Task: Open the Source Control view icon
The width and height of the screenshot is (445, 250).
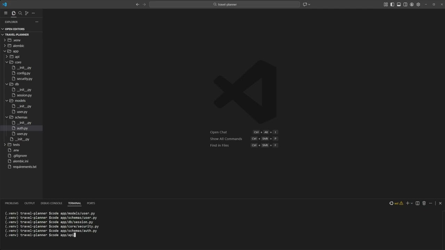Action: (x=27, y=13)
